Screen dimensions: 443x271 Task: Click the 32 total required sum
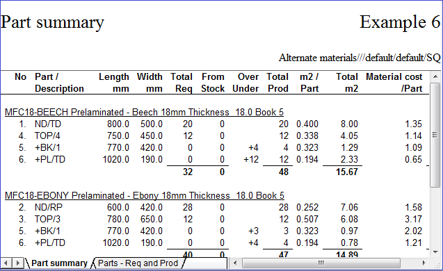pyautogui.click(x=188, y=172)
